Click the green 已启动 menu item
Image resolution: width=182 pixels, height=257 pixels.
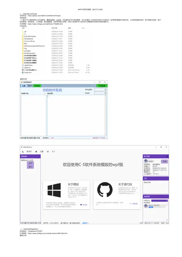click(x=37, y=86)
